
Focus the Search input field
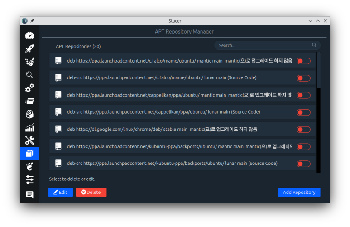coord(267,45)
